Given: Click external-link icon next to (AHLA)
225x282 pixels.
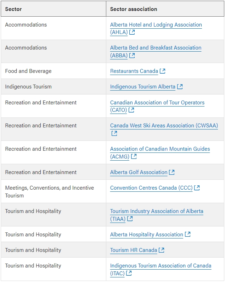Looking at the screenshot, I should coord(132,32).
